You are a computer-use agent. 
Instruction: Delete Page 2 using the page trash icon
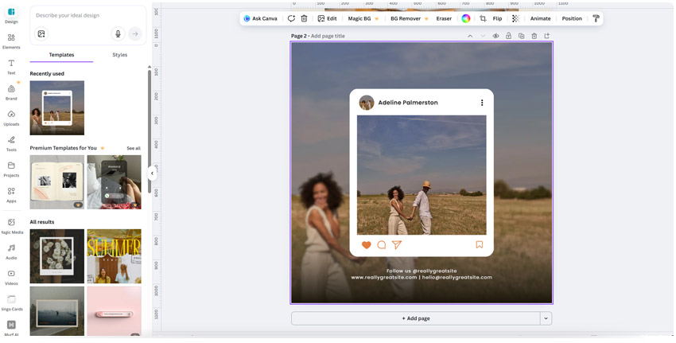tap(534, 36)
